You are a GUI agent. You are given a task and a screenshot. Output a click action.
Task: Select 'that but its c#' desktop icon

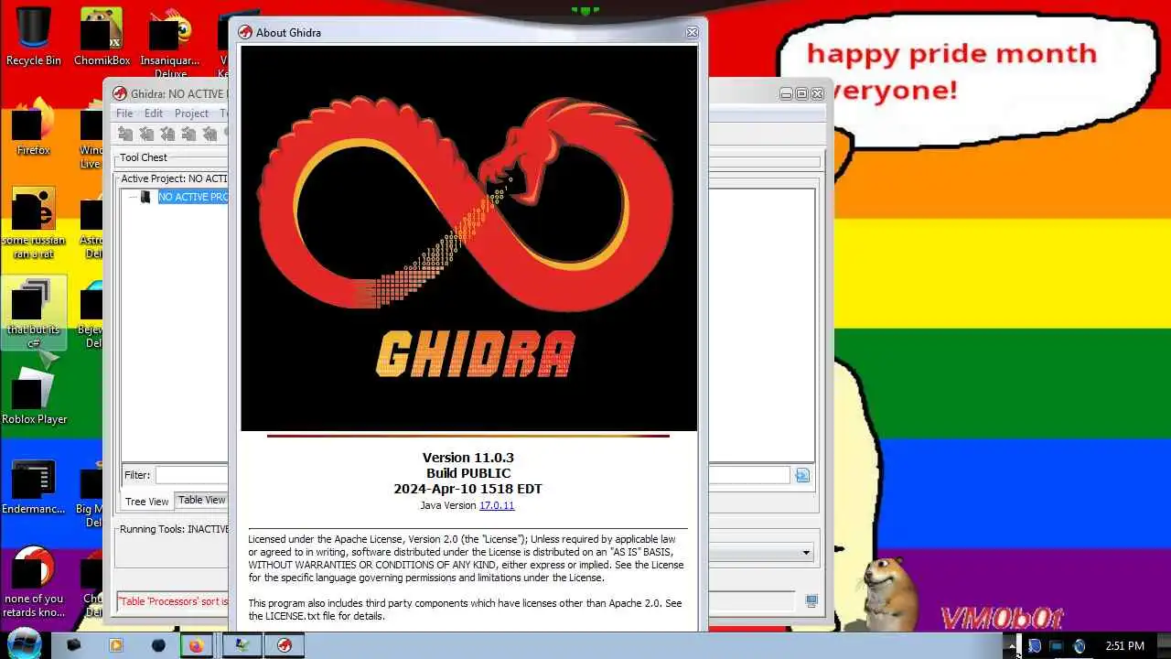point(34,313)
